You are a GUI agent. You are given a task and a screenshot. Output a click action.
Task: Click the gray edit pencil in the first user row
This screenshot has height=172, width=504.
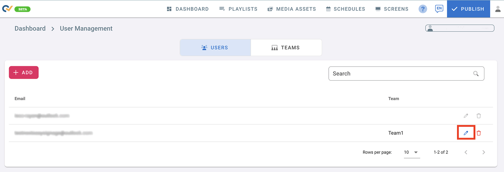point(466,116)
